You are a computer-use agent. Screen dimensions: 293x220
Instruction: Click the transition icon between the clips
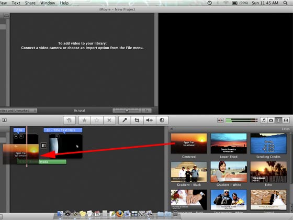(44, 146)
